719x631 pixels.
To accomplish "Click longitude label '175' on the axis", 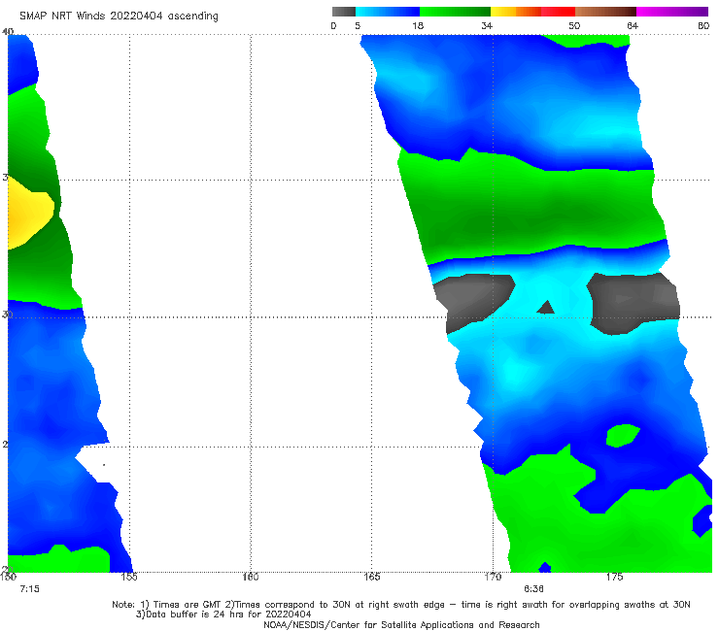I will [x=614, y=577].
